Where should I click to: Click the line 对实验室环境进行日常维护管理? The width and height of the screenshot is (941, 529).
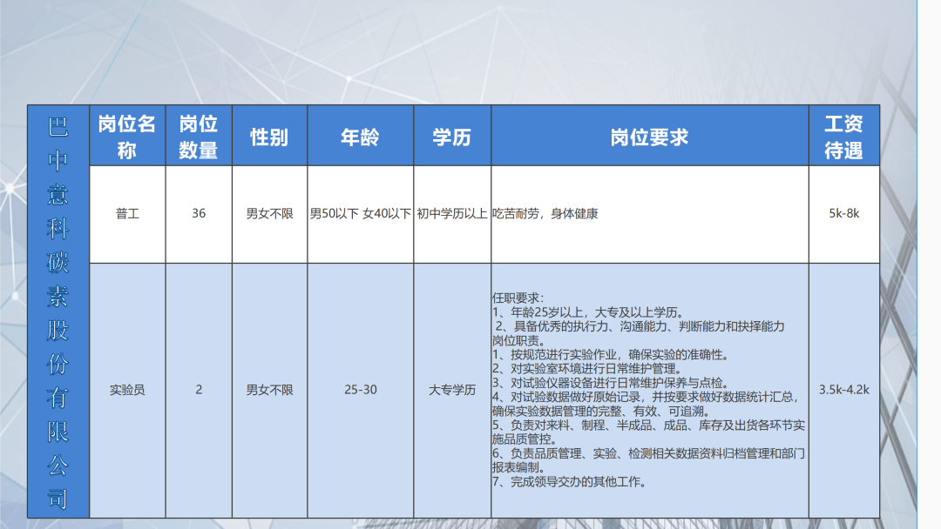pyautogui.click(x=588, y=368)
